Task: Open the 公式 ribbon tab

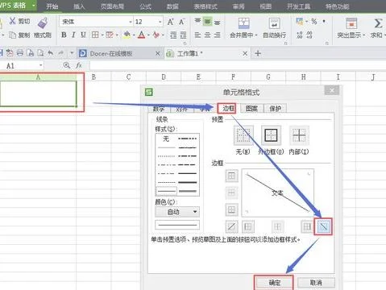Action: point(145,6)
